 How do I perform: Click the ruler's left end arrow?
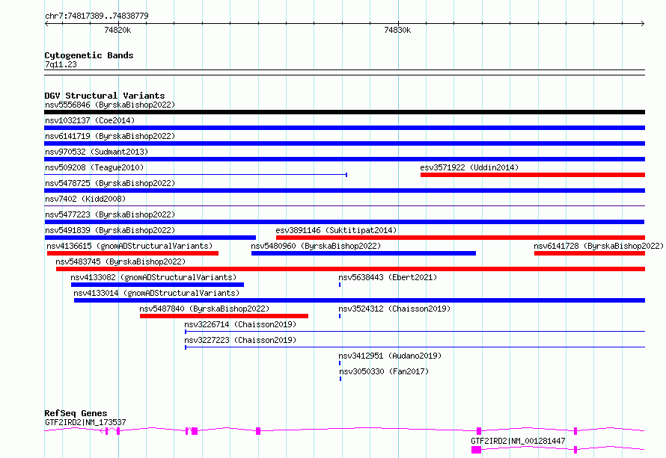[46, 24]
